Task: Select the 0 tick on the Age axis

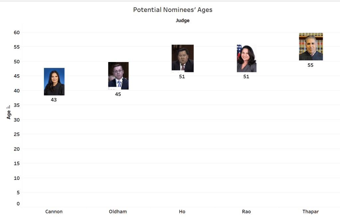Action: point(18,204)
